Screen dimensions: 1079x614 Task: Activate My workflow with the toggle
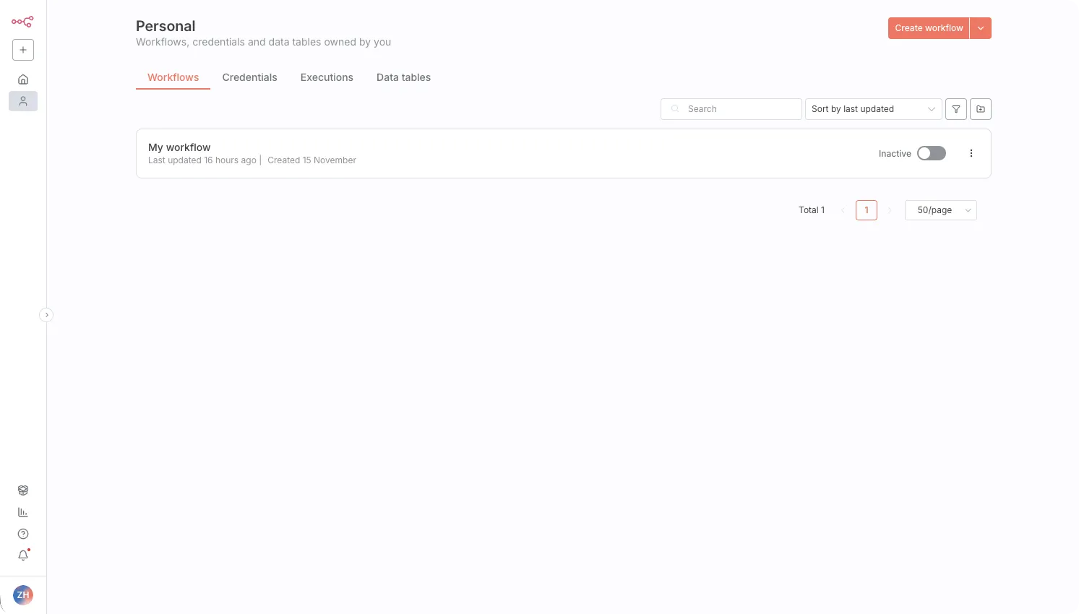point(931,153)
